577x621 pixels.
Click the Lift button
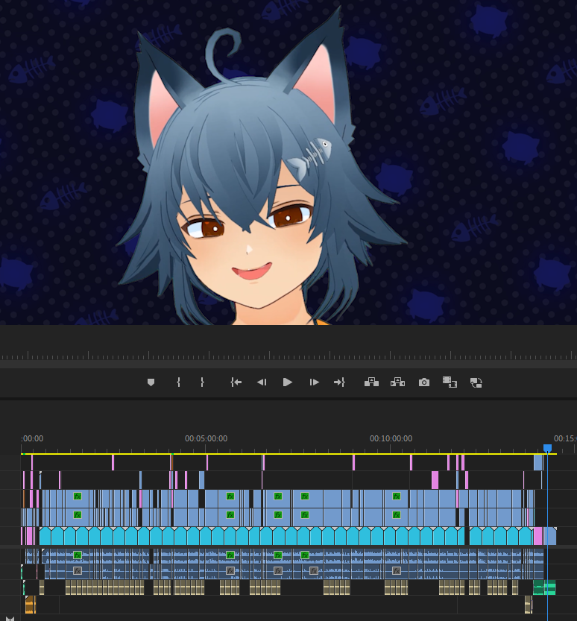tap(371, 382)
